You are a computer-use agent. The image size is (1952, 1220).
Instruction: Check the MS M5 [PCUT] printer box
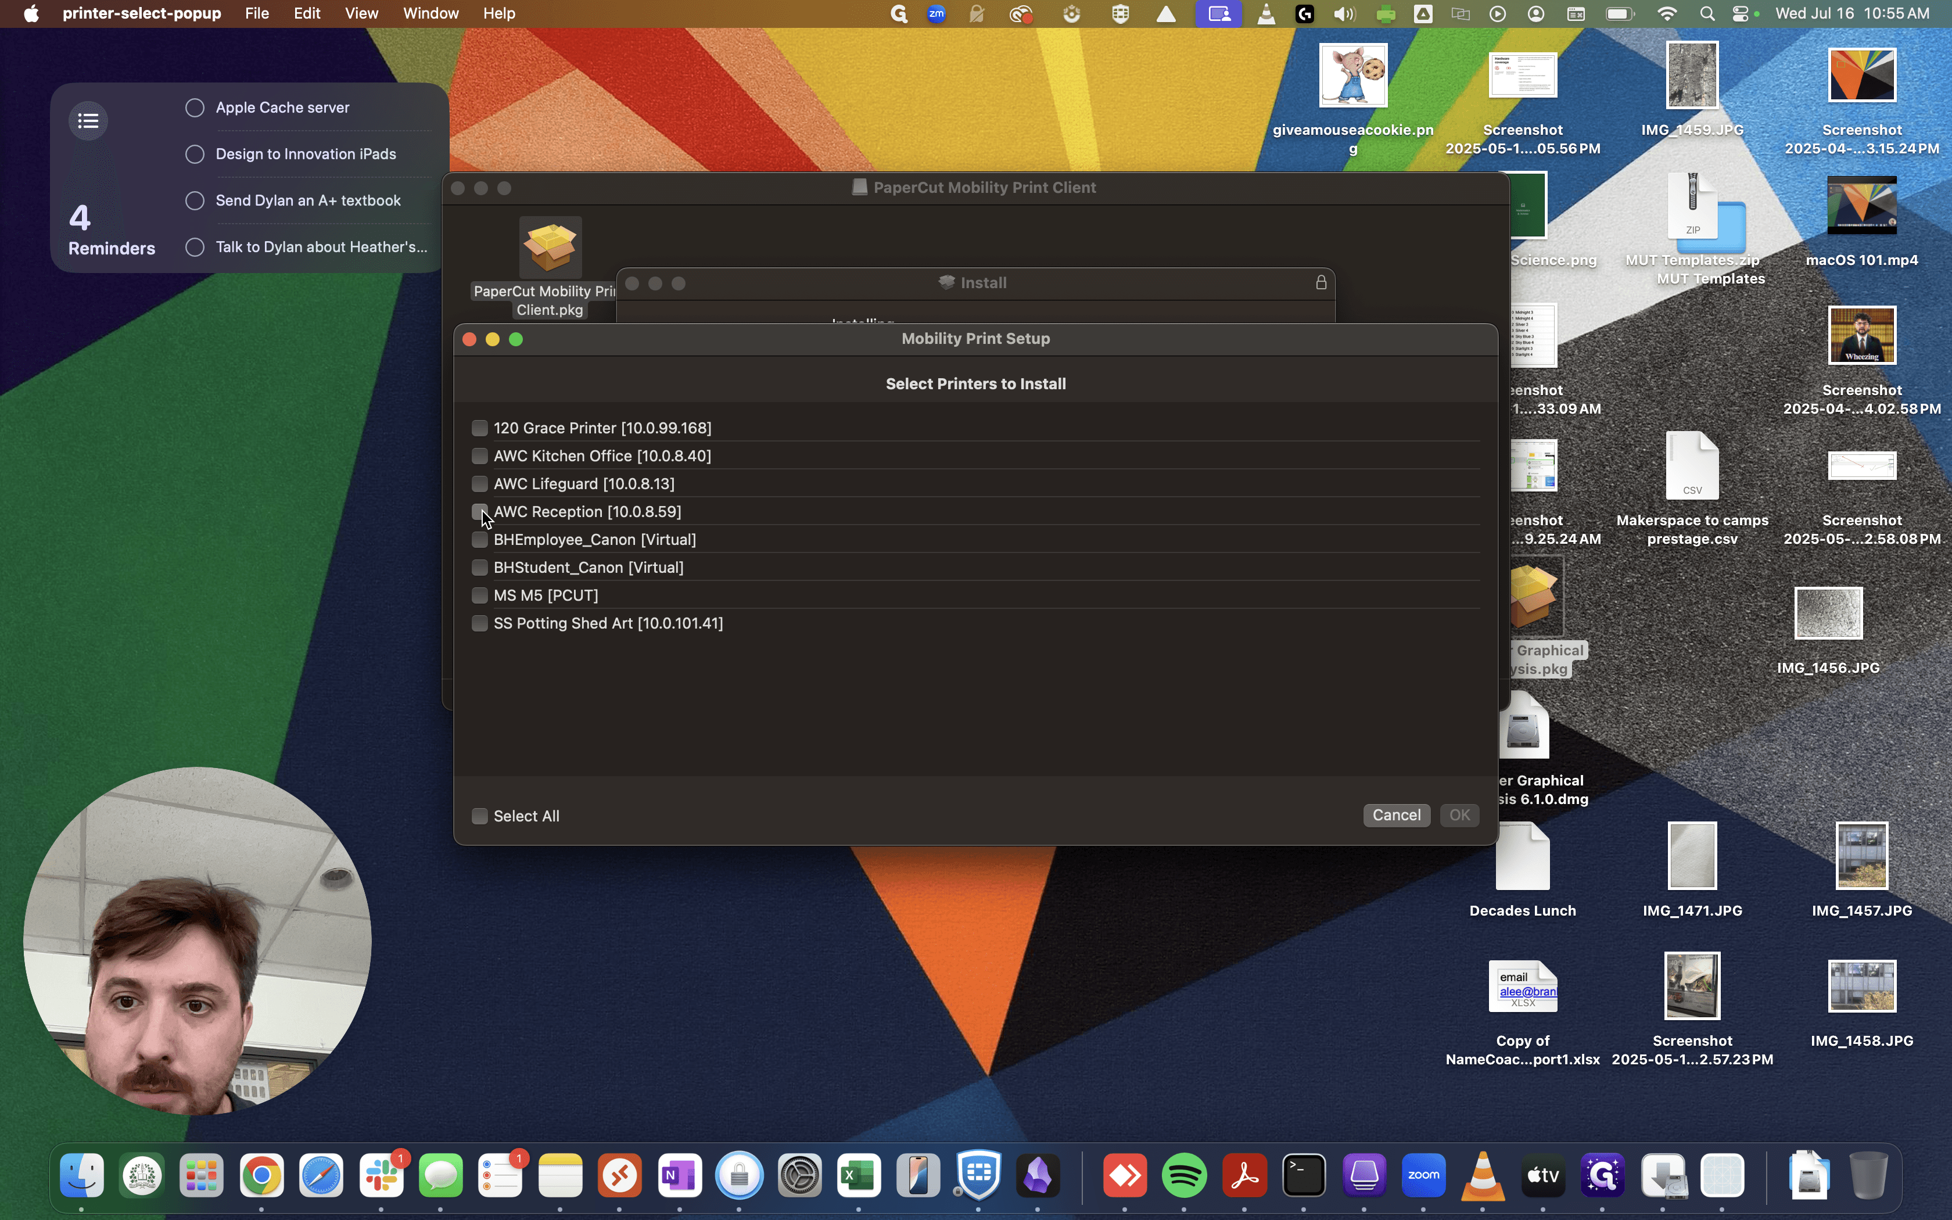480,595
